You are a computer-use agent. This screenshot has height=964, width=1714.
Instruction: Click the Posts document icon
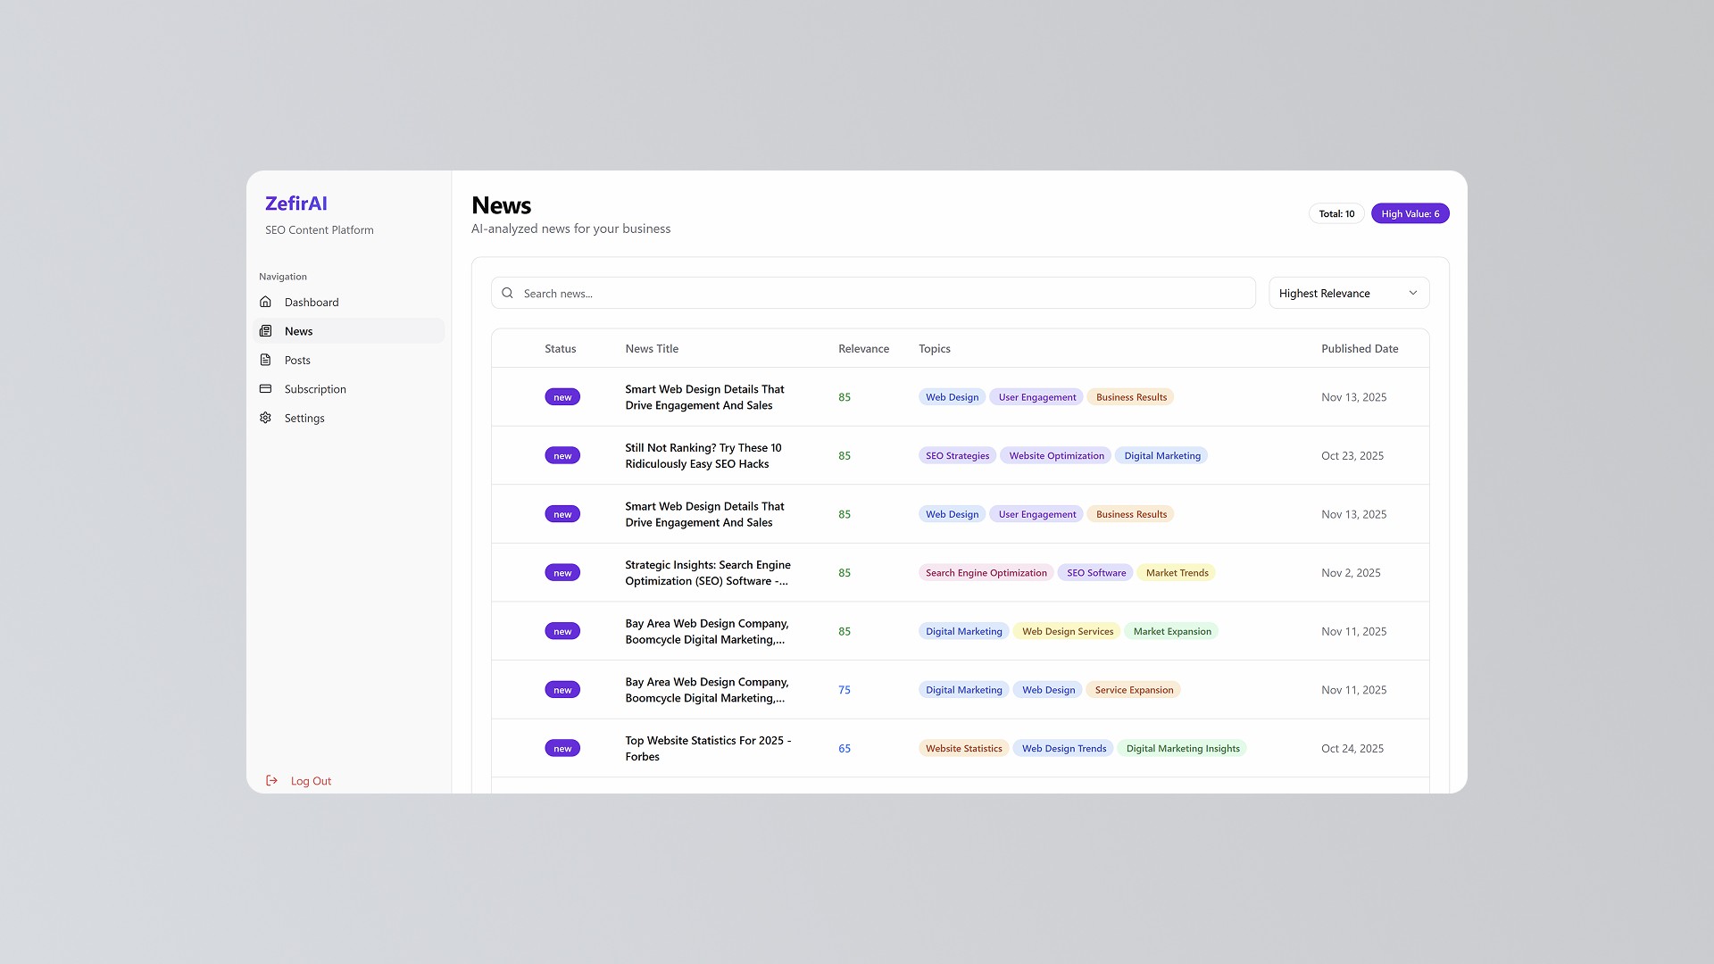265,360
